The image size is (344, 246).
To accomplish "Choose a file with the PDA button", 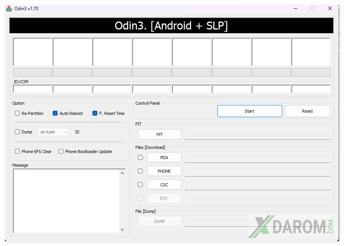I will point(164,158).
